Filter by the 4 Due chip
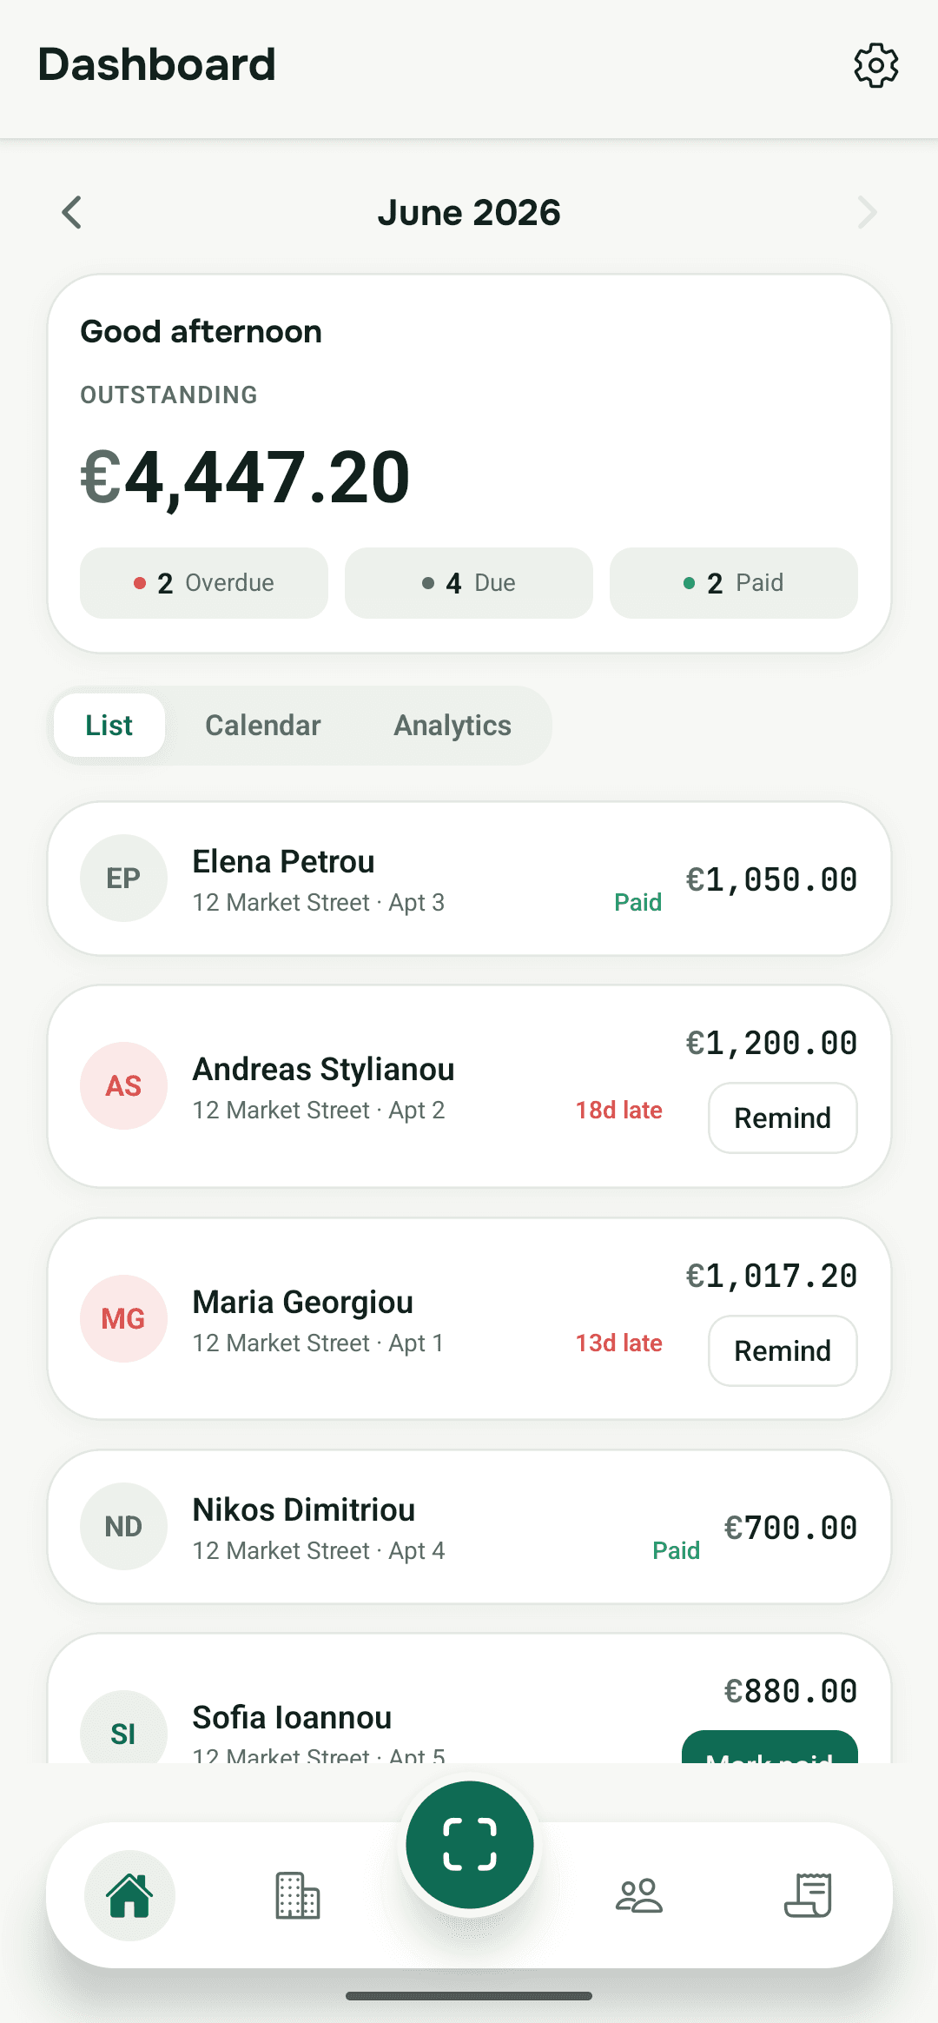The height and width of the screenshot is (2023, 938). click(x=469, y=583)
